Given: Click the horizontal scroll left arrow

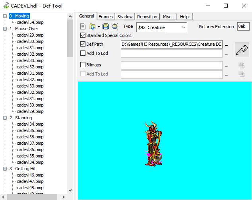Looking at the screenshot, I should pyautogui.click(x=3, y=197).
